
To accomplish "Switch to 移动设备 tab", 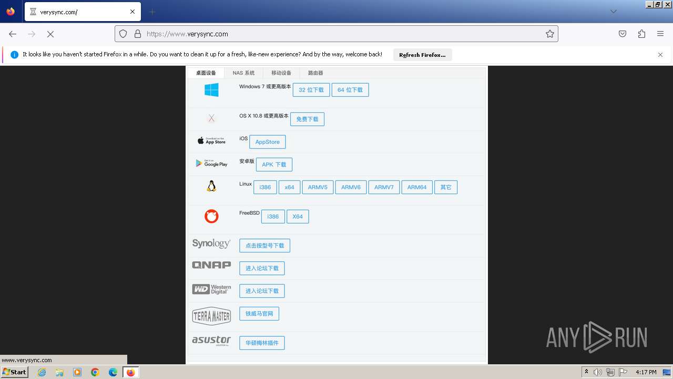I will tap(281, 73).
